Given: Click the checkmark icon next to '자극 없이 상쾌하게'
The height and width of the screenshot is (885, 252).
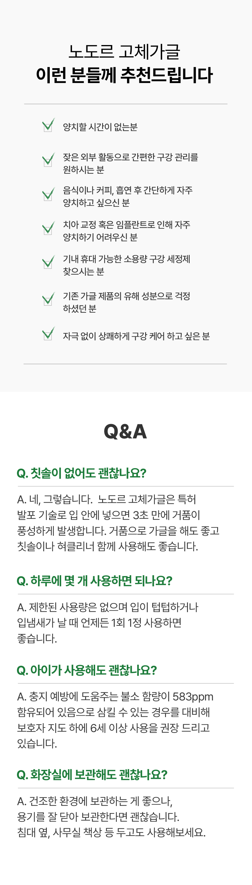Looking at the screenshot, I should coord(48,334).
